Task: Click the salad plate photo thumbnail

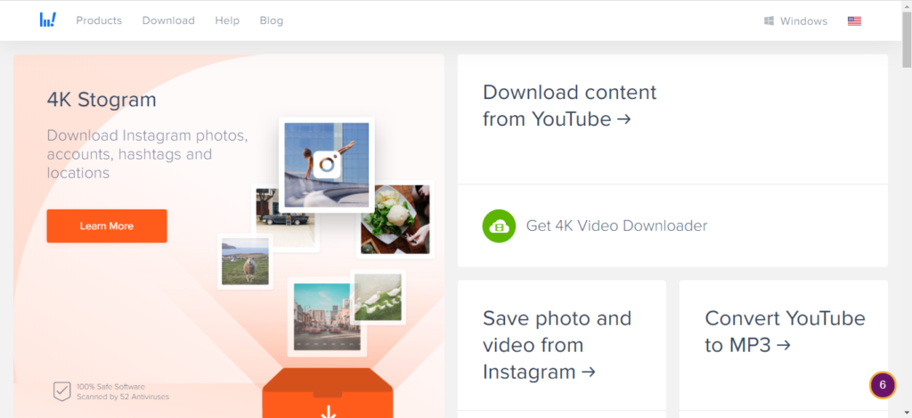Action: [395, 219]
